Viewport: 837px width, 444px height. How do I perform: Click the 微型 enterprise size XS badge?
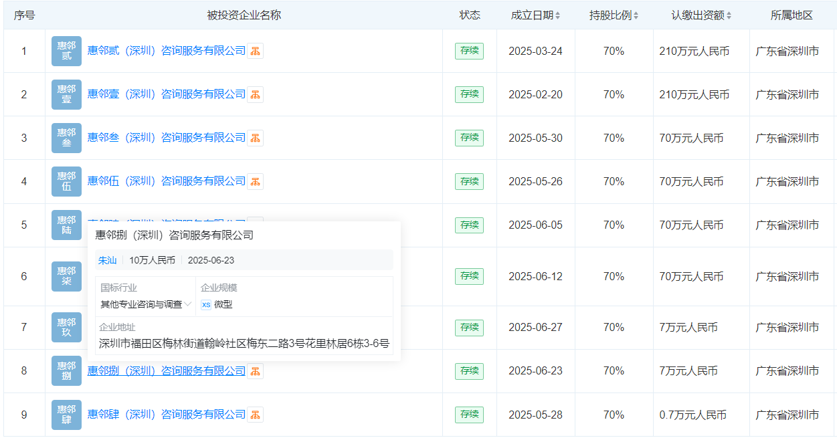(x=206, y=304)
